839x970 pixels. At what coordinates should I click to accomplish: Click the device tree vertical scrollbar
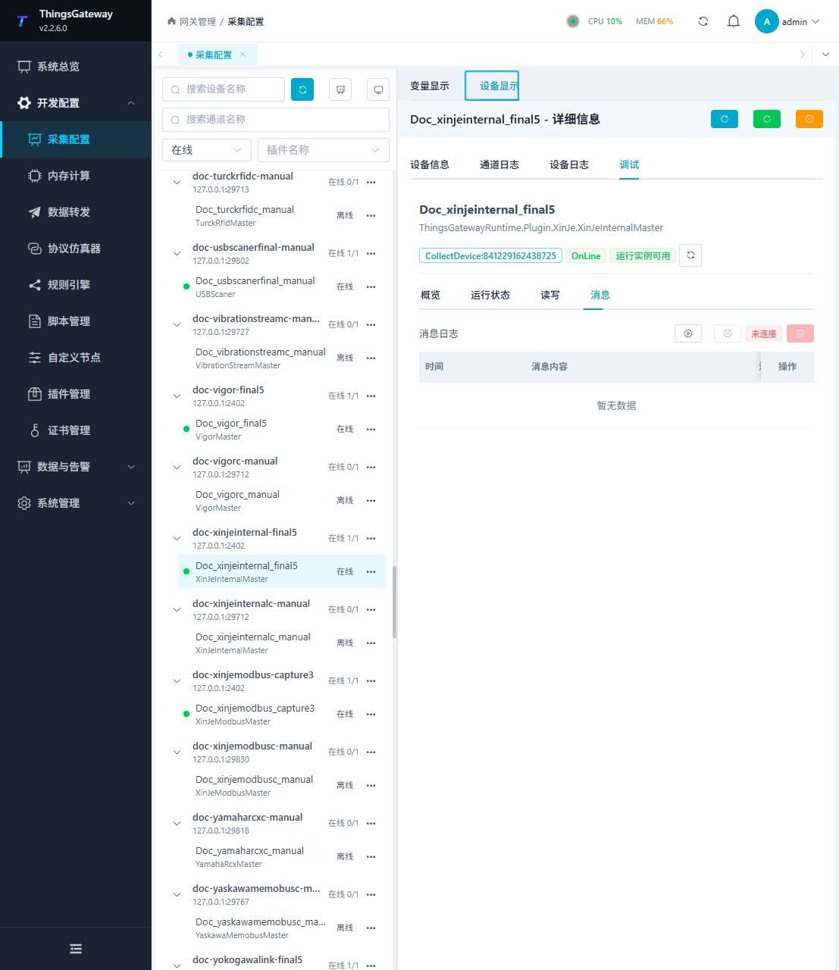[x=394, y=602]
